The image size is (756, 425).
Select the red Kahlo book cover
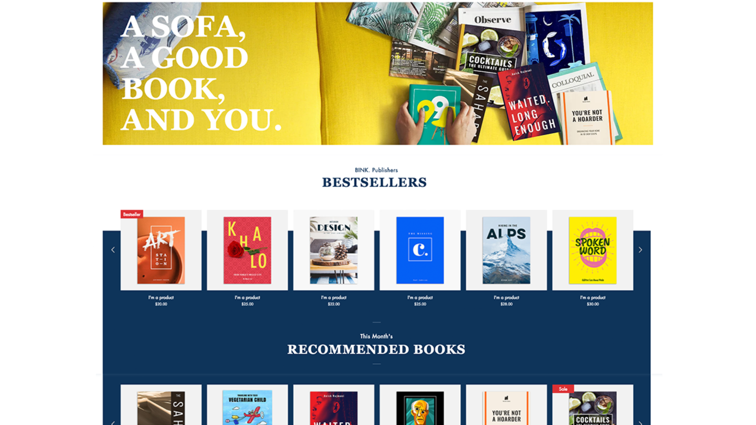pos(247,250)
